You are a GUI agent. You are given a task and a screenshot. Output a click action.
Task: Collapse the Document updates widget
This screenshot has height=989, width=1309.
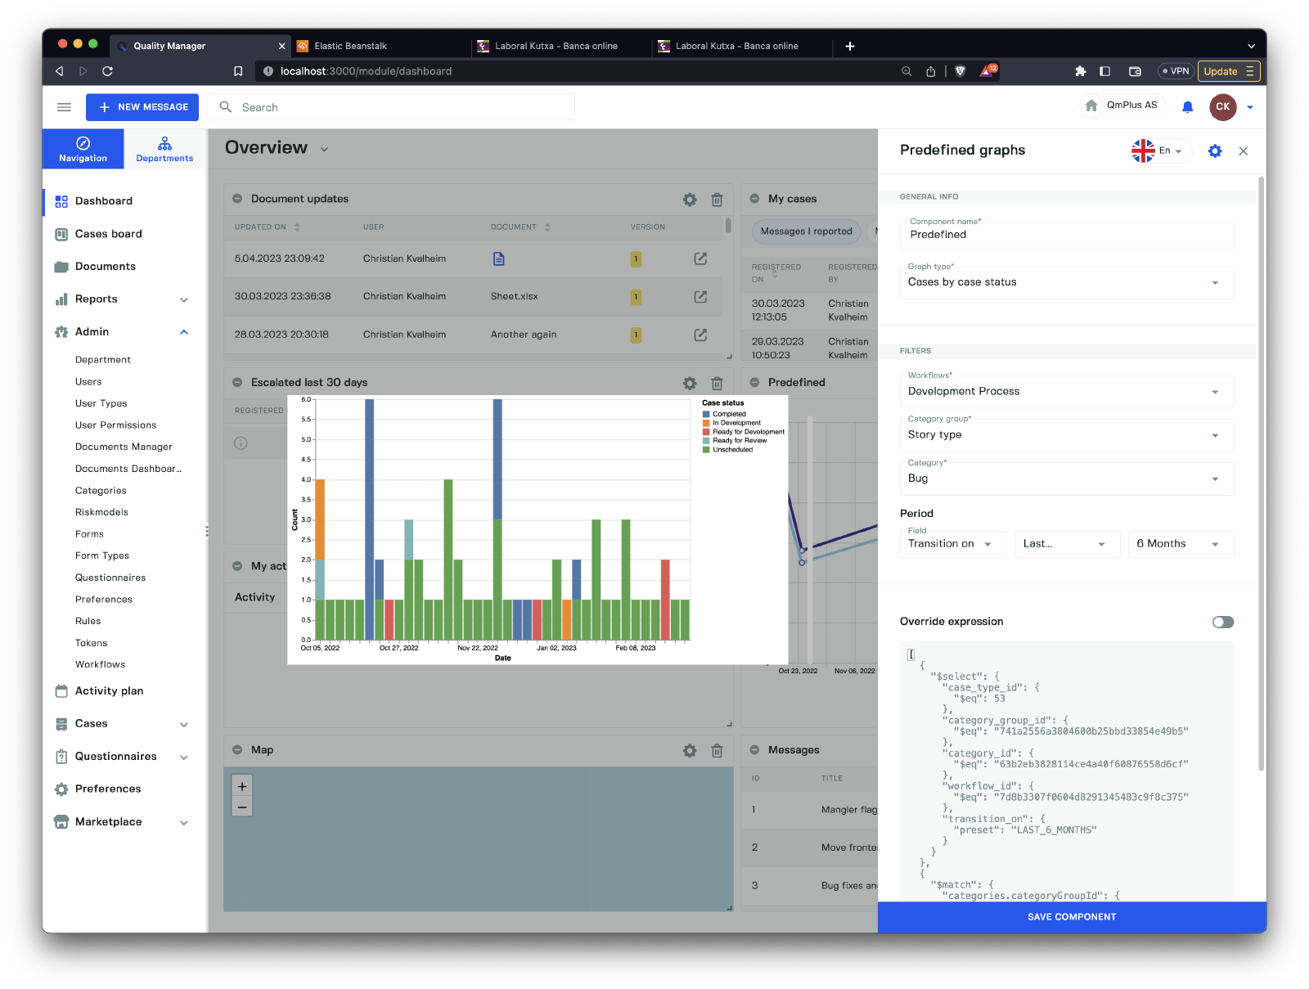pos(237,199)
